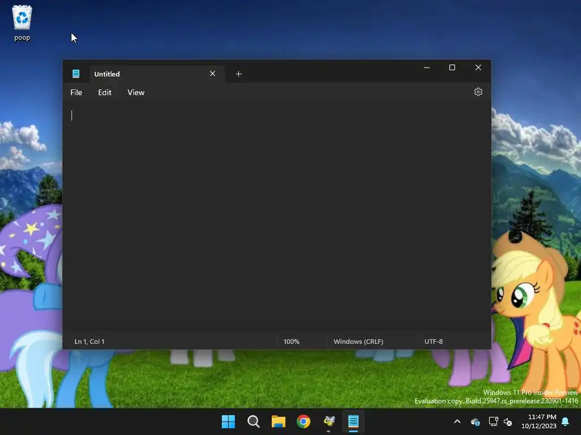Click the cloud sync tray icon
581x435 pixels.
(x=475, y=421)
